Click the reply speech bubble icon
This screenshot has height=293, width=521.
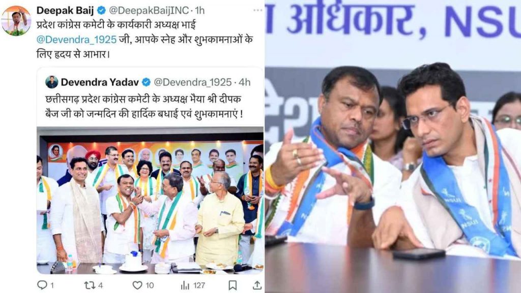pos(42,285)
